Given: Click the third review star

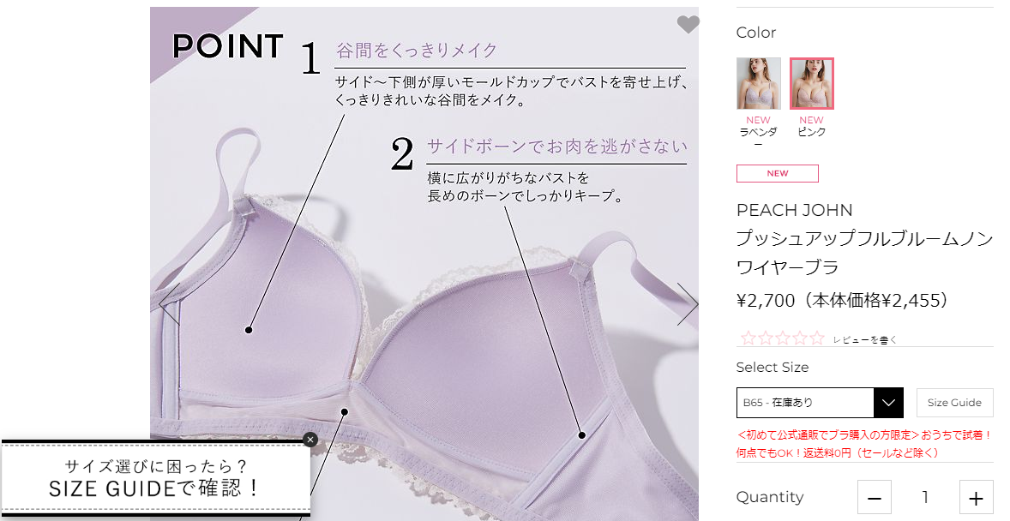Looking at the screenshot, I should (783, 338).
